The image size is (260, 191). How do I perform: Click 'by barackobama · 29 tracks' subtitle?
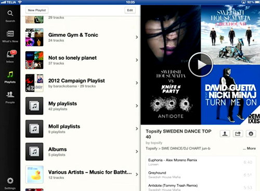click(72, 86)
